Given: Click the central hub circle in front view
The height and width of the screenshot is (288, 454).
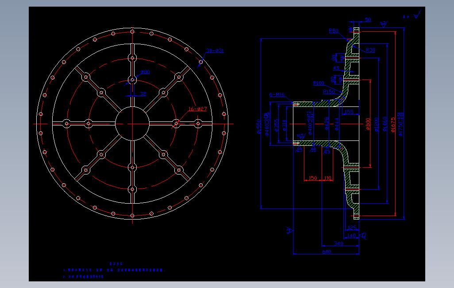Looking at the screenshot, I should (132, 124).
